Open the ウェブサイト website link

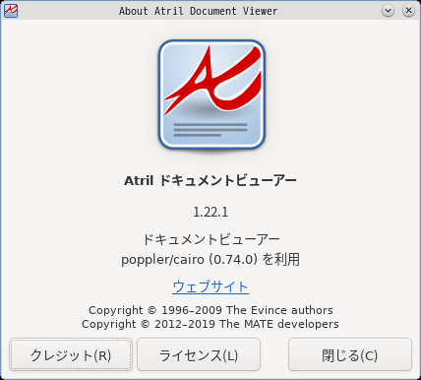tap(210, 286)
